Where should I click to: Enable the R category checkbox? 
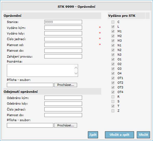coord(113,97)
